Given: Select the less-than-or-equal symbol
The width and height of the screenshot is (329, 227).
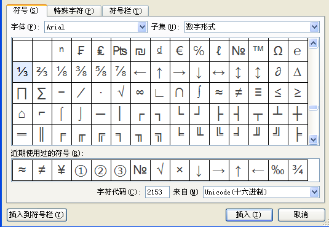Looking at the screenshot, I should tap(278, 93).
